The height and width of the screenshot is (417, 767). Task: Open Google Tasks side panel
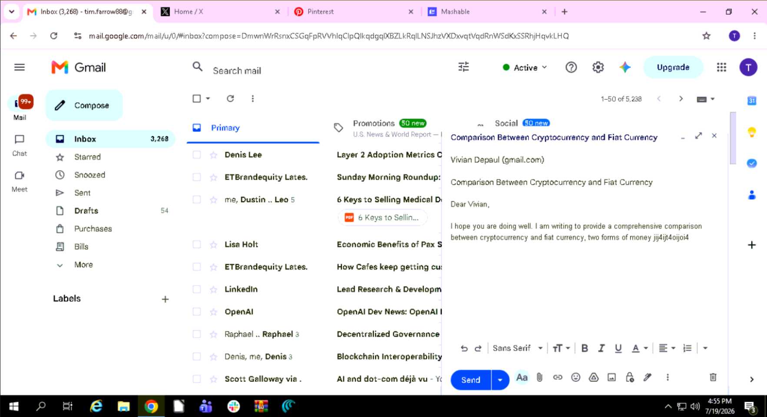coord(752,163)
